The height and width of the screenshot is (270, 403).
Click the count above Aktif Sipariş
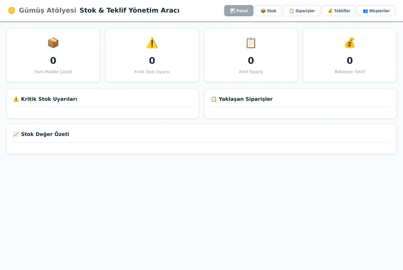click(x=251, y=61)
